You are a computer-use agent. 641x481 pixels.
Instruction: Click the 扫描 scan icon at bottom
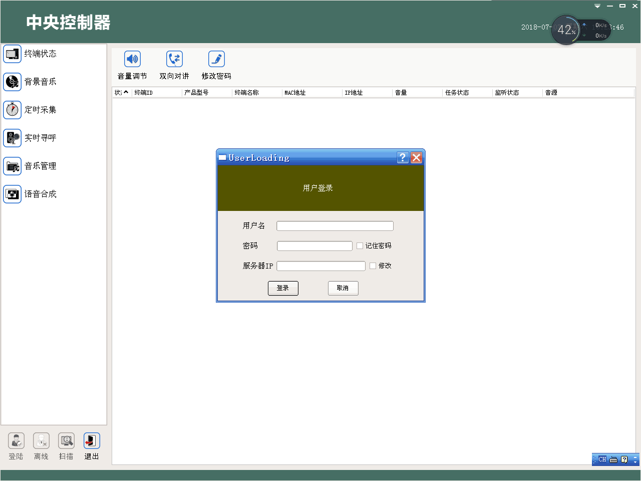click(x=66, y=445)
